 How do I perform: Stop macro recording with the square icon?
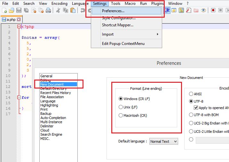(220, 10)
